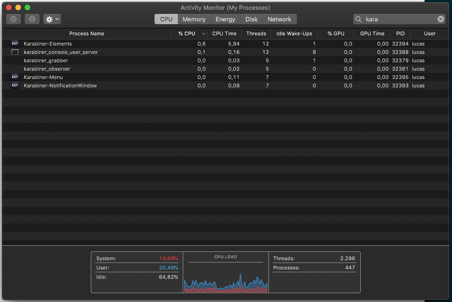Sort by Idle Wake-Ups column header

click(294, 33)
